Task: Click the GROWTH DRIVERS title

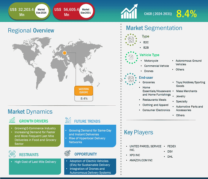Action: 34,121
